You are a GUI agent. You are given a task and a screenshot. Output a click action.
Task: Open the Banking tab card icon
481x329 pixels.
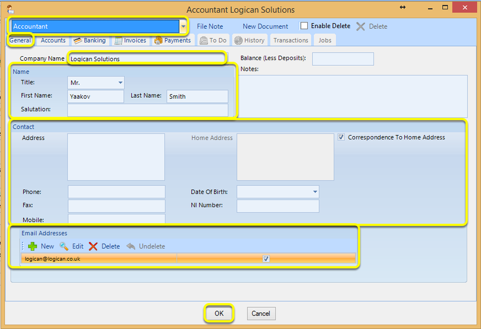point(78,40)
